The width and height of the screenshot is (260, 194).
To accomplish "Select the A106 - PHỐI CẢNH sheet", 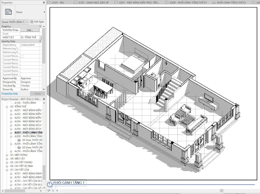I will tap(25, 103).
